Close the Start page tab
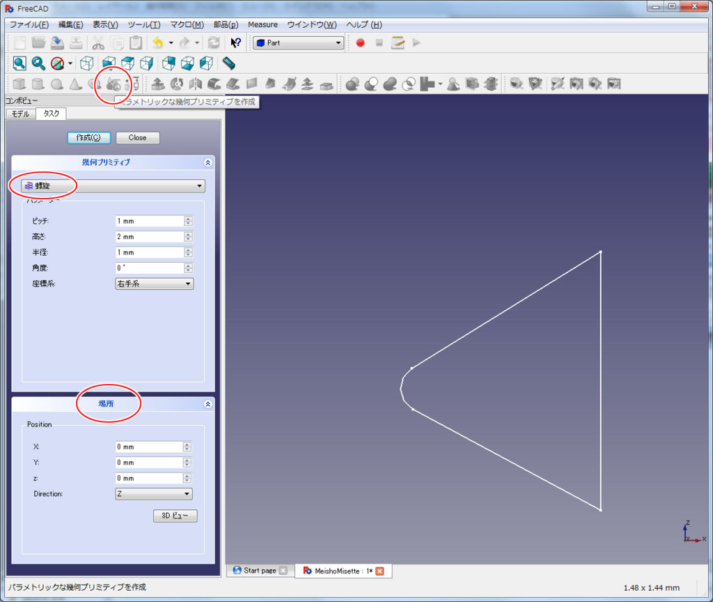The height and width of the screenshot is (602, 713). (x=283, y=571)
